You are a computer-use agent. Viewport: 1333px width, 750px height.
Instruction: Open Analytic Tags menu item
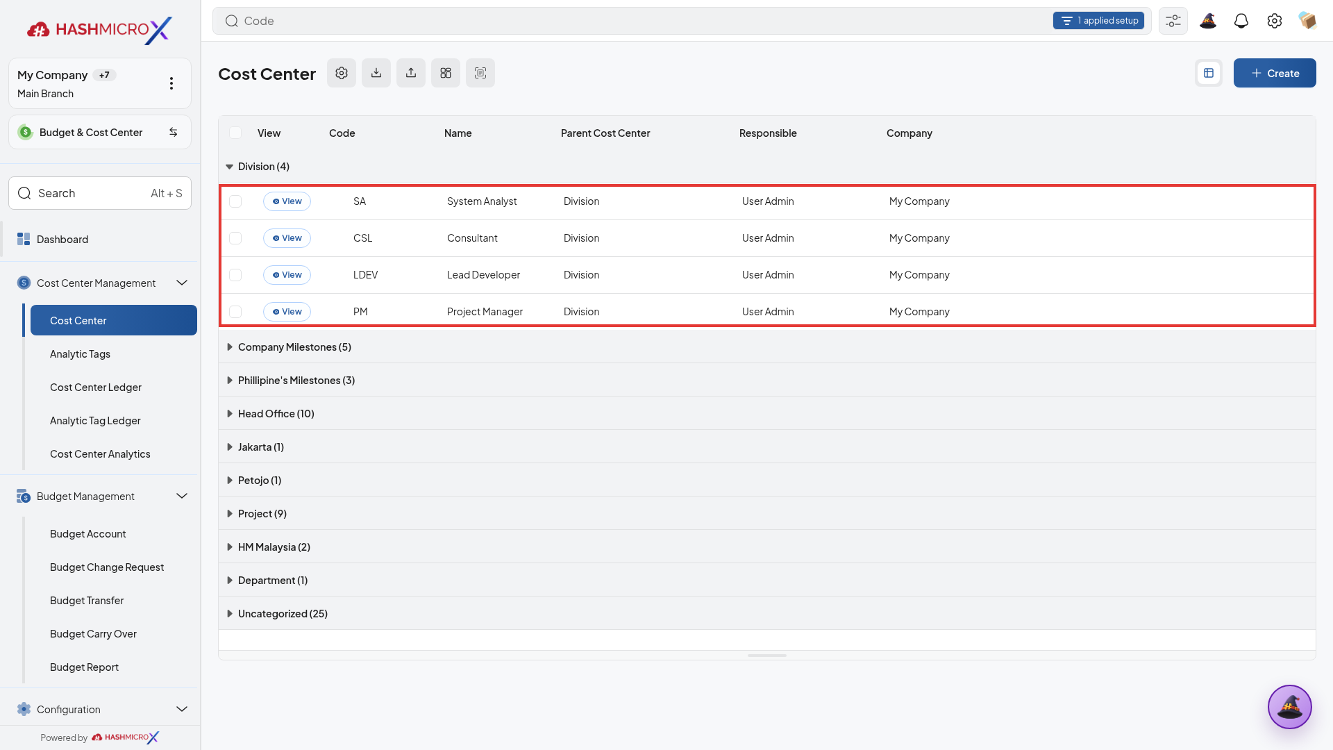[80, 354]
